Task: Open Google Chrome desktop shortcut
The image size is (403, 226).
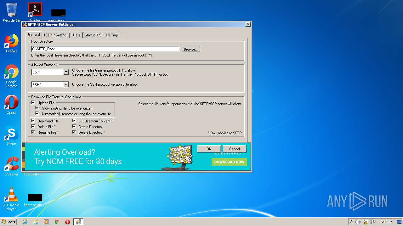Action: pyautogui.click(x=11, y=76)
